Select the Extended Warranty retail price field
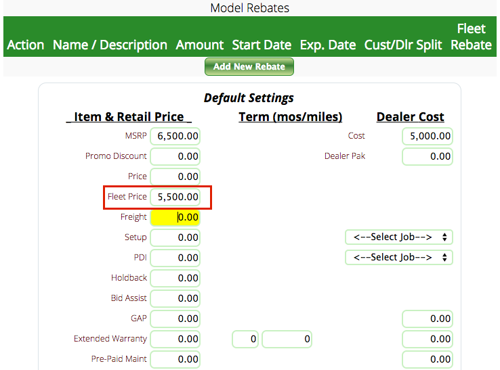 (175, 339)
